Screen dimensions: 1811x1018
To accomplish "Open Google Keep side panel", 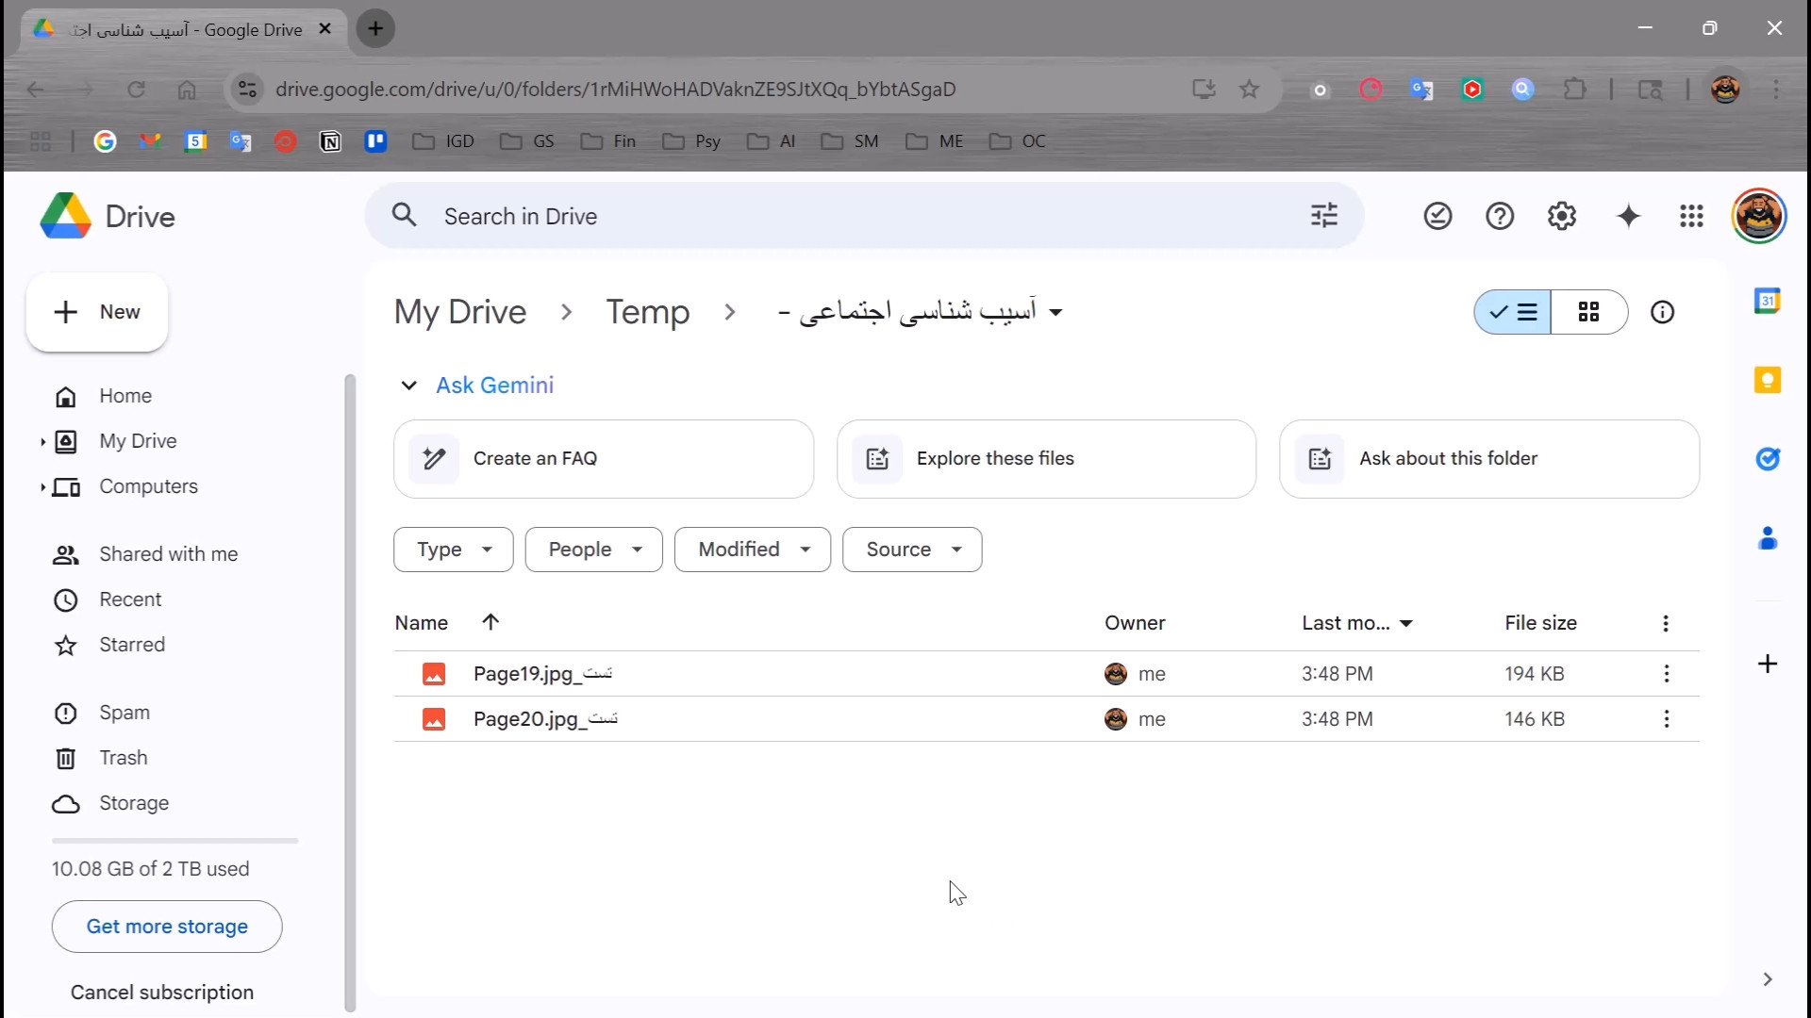I will coord(1767,380).
